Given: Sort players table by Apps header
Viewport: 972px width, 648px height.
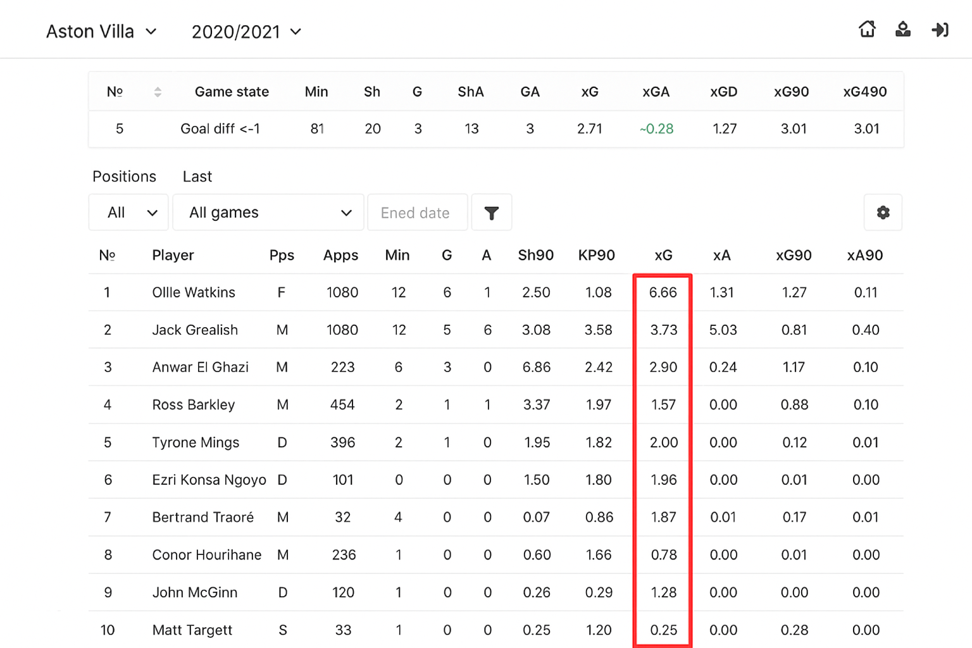Looking at the screenshot, I should coord(340,255).
